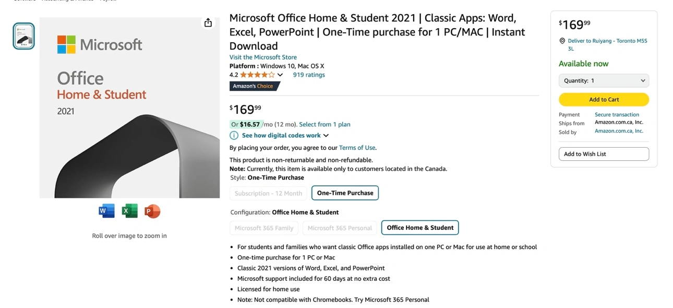Open the 919 ratings link

[309, 75]
